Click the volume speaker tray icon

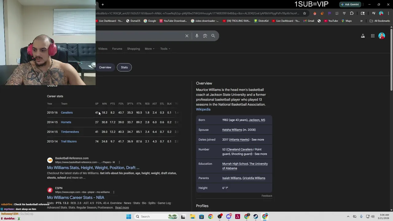(373, 216)
